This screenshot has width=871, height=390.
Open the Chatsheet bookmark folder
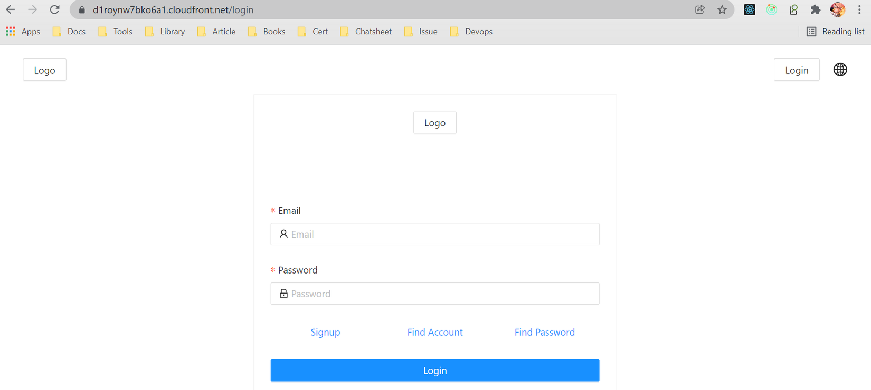tap(366, 32)
